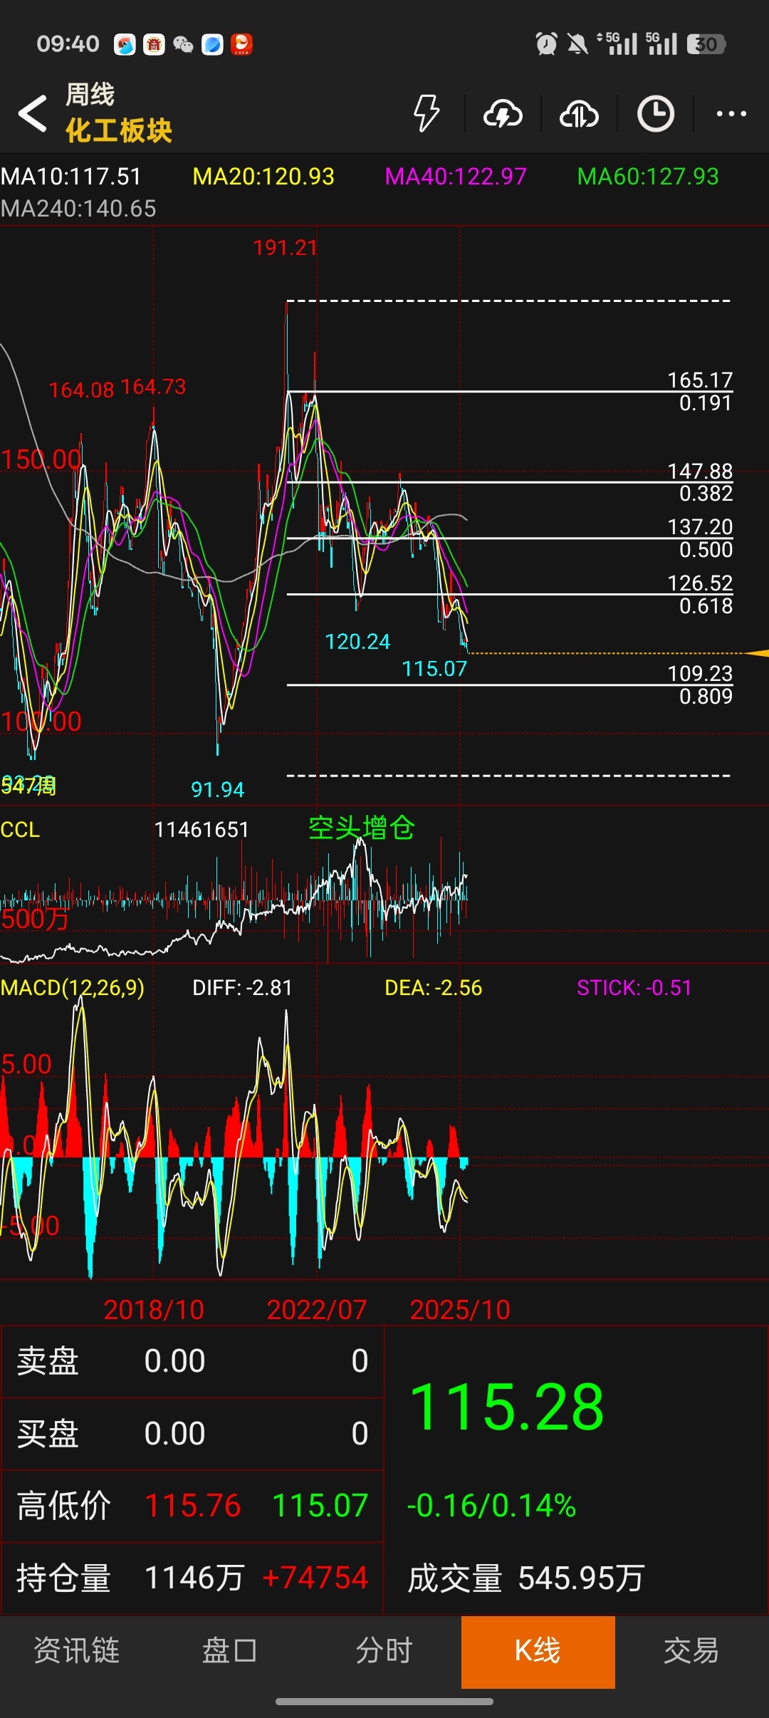Tap the 115.07 low price label on chart
Screen dimensions: 769x1718
click(x=434, y=669)
